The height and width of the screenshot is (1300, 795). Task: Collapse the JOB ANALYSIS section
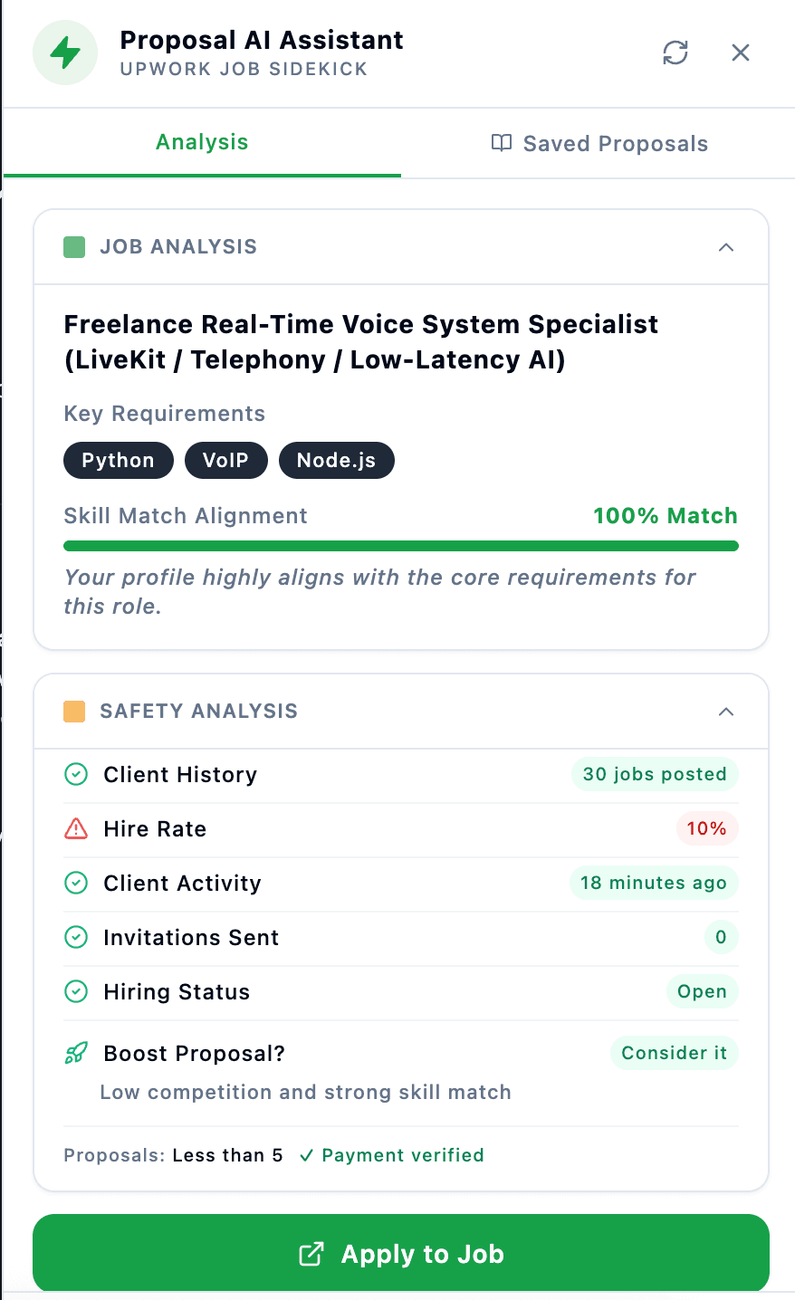726,246
